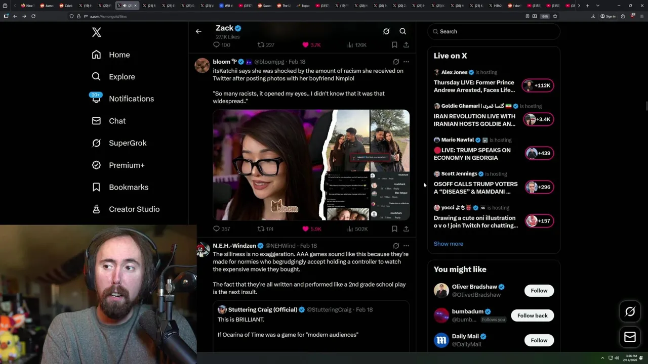Open a new browser tab
Screen dimensions: 648x364
(588, 6)
